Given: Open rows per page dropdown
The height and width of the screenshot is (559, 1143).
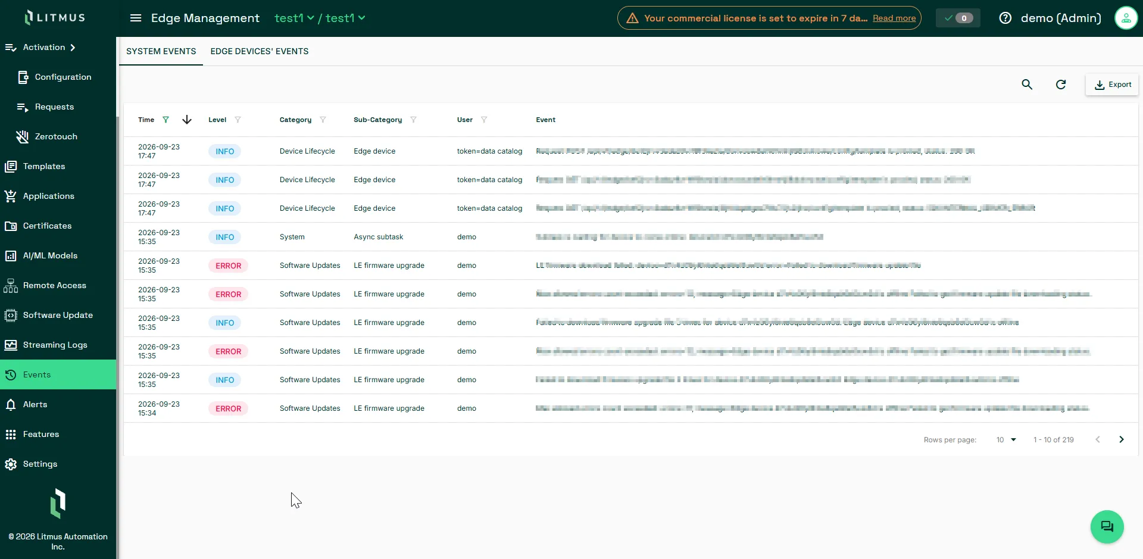Looking at the screenshot, I should (1006, 439).
